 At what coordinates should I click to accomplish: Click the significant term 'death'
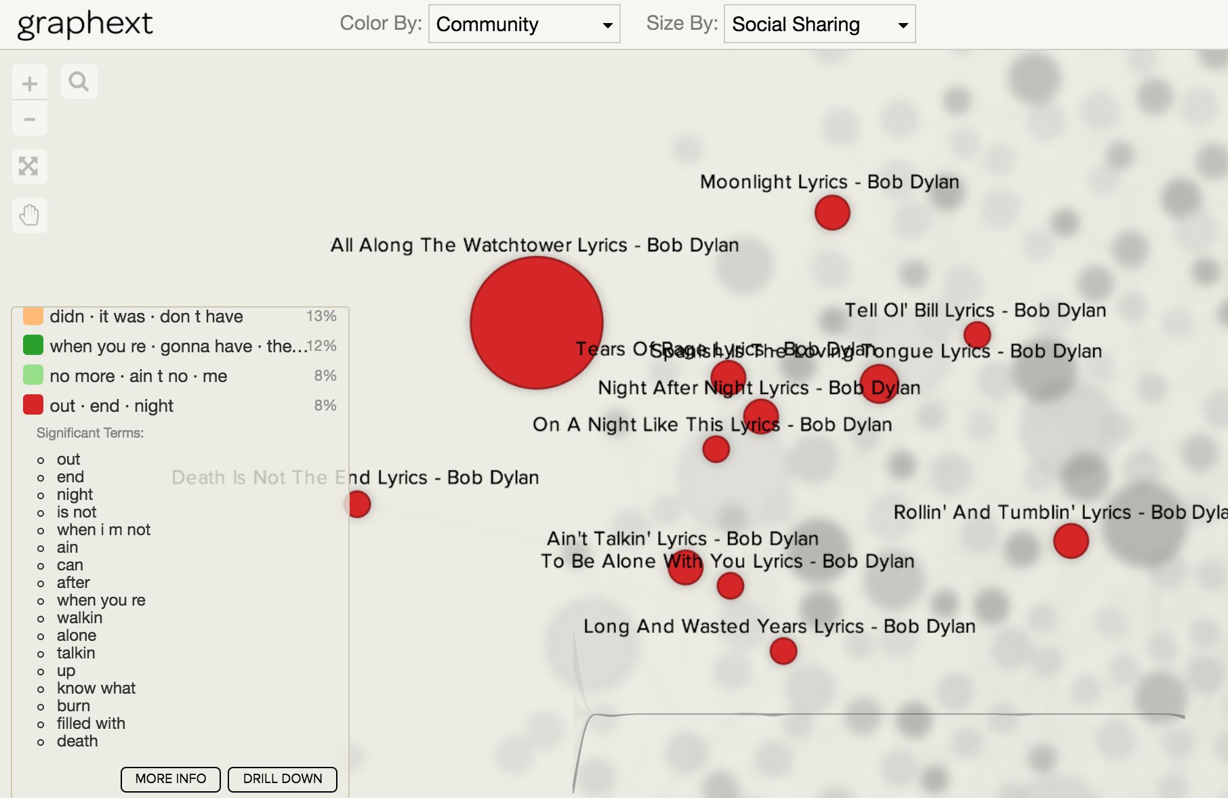pos(77,741)
